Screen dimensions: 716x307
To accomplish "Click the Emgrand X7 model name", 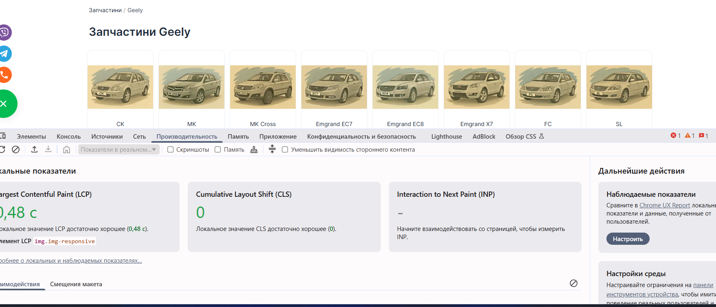I will pos(477,124).
